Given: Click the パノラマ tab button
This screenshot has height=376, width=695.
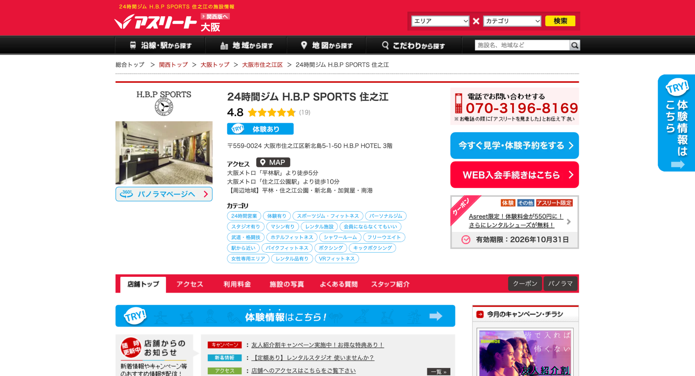Looking at the screenshot, I should (560, 284).
